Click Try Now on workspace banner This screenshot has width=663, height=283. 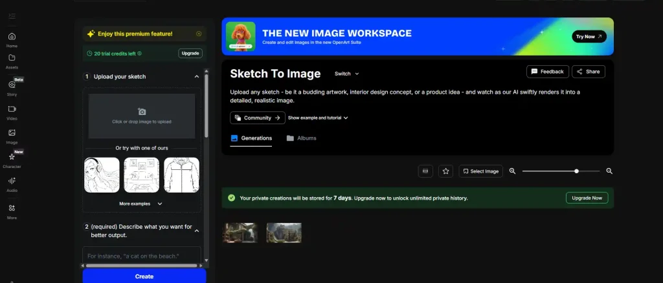tap(589, 37)
